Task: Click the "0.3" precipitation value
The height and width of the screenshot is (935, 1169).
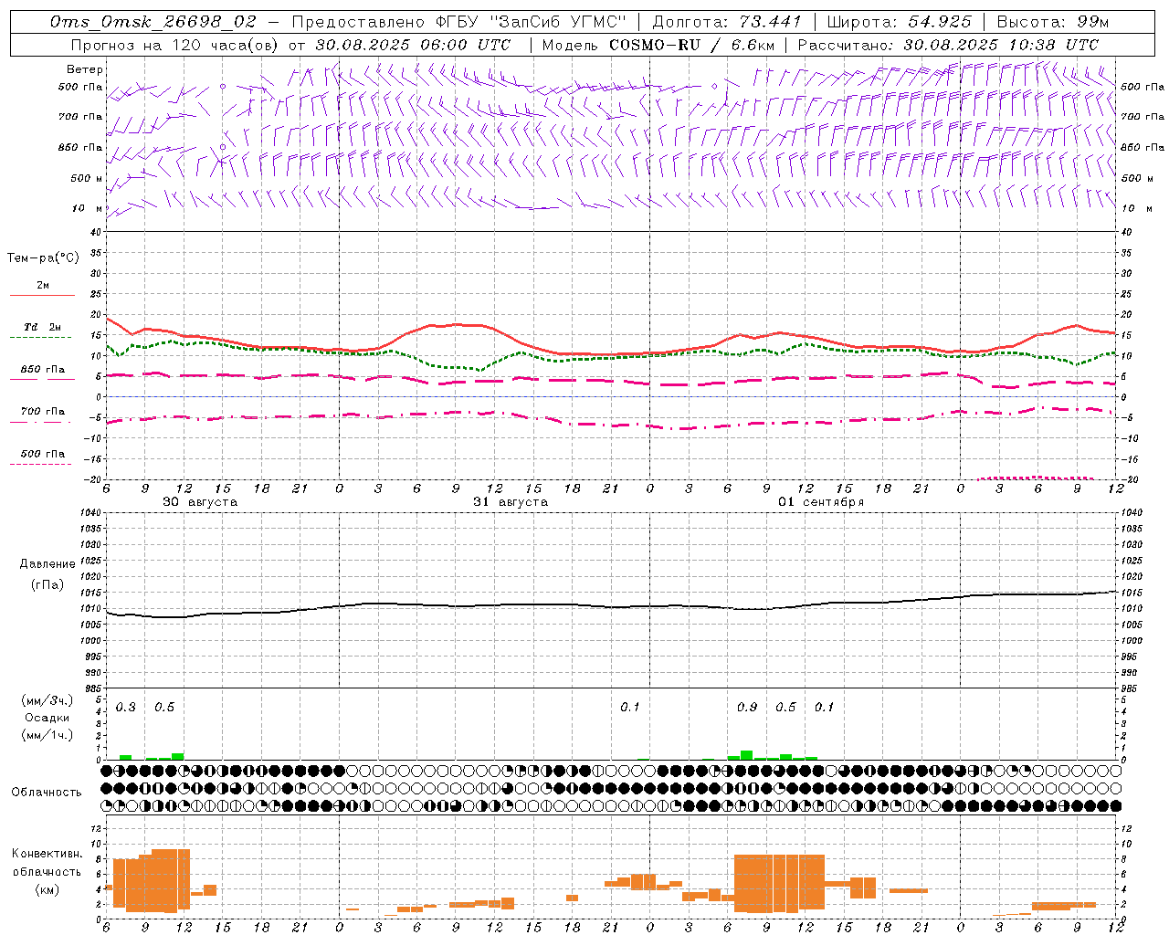Action: tap(126, 708)
